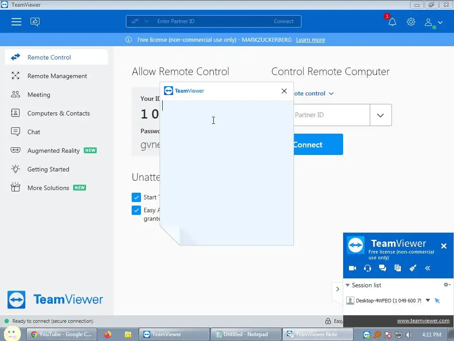Click the TeamViewer system tray icon
Viewport: 454px width, 341px height.
click(x=367, y=335)
